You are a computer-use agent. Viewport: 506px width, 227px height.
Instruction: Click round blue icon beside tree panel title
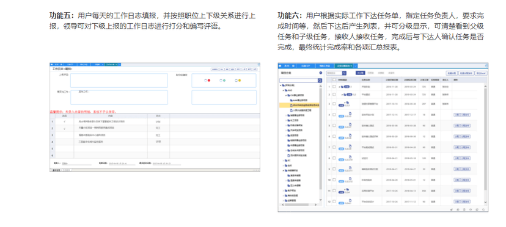point(321,73)
